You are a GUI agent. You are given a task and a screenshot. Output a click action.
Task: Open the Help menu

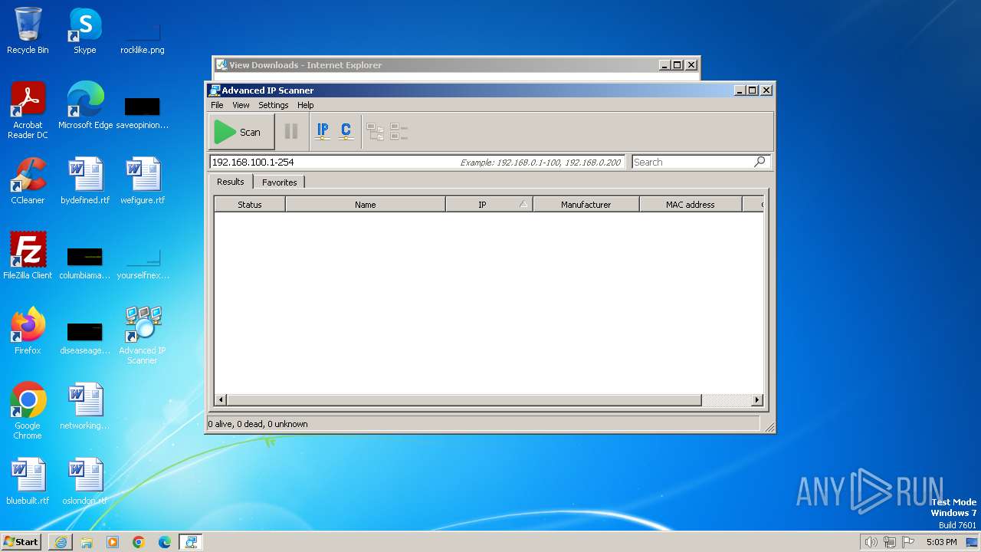coord(305,105)
